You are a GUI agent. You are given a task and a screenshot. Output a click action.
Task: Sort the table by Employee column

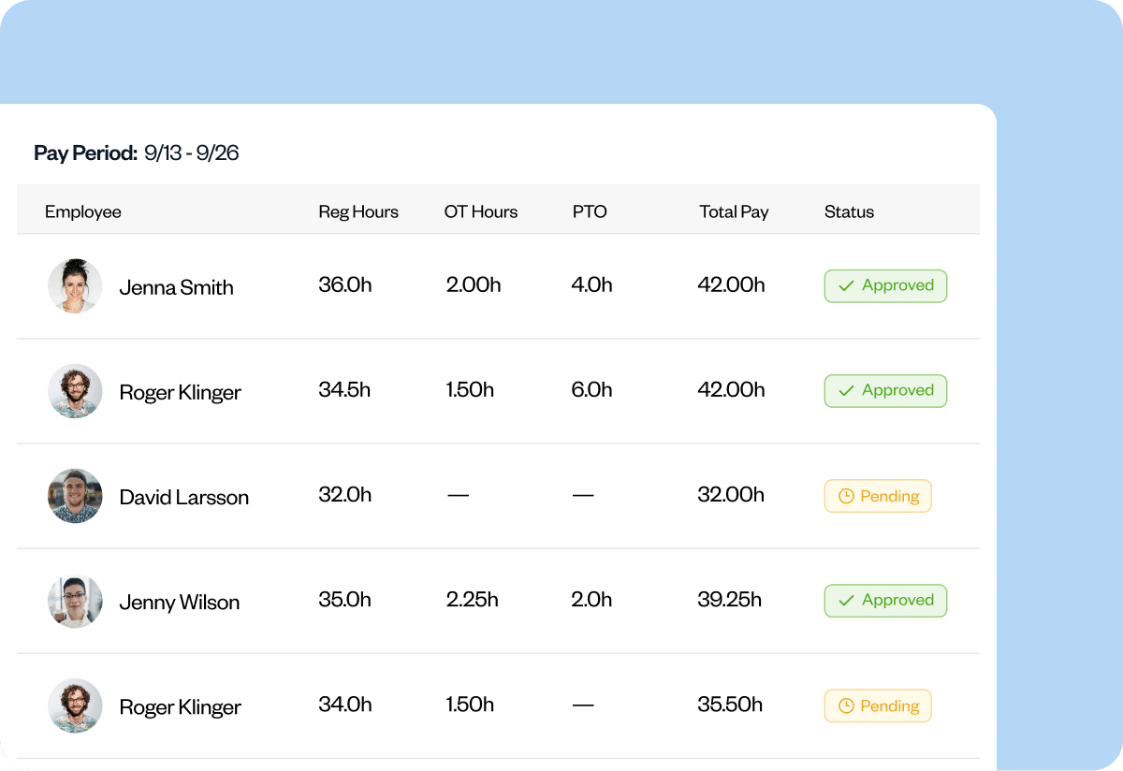(82, 211)
